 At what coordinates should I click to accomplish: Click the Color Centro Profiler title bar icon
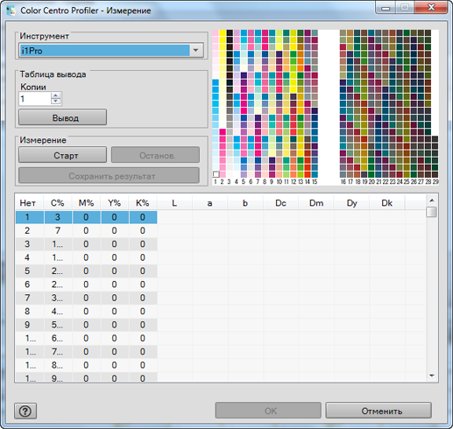[x=11, y=11]
